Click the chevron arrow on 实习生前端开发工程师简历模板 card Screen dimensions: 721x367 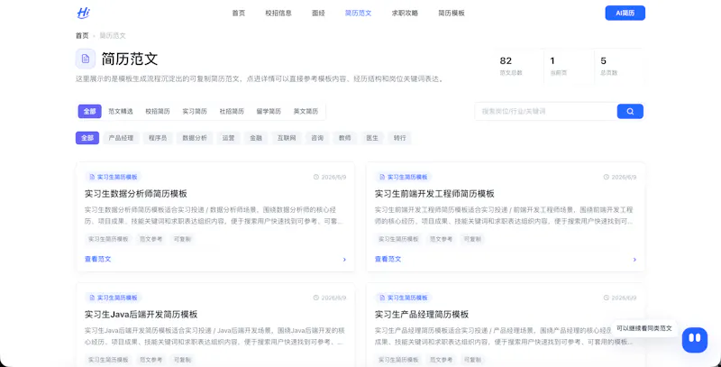[x=634, y=260]
